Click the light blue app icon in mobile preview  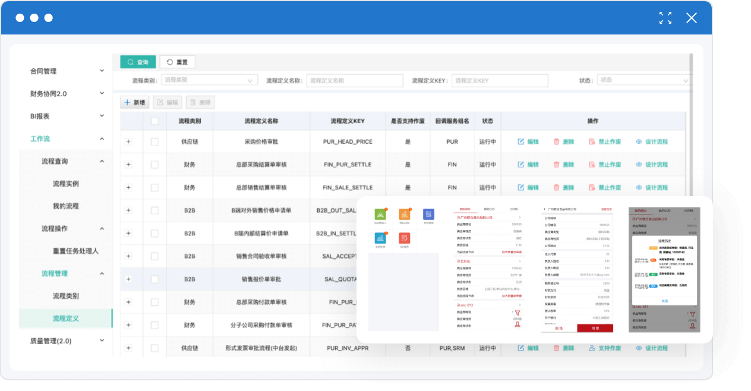point(380,238)
